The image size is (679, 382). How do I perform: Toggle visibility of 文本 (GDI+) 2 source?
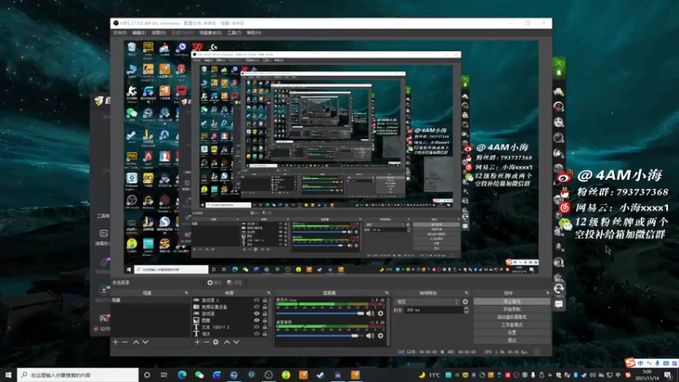tap(257, 327)
